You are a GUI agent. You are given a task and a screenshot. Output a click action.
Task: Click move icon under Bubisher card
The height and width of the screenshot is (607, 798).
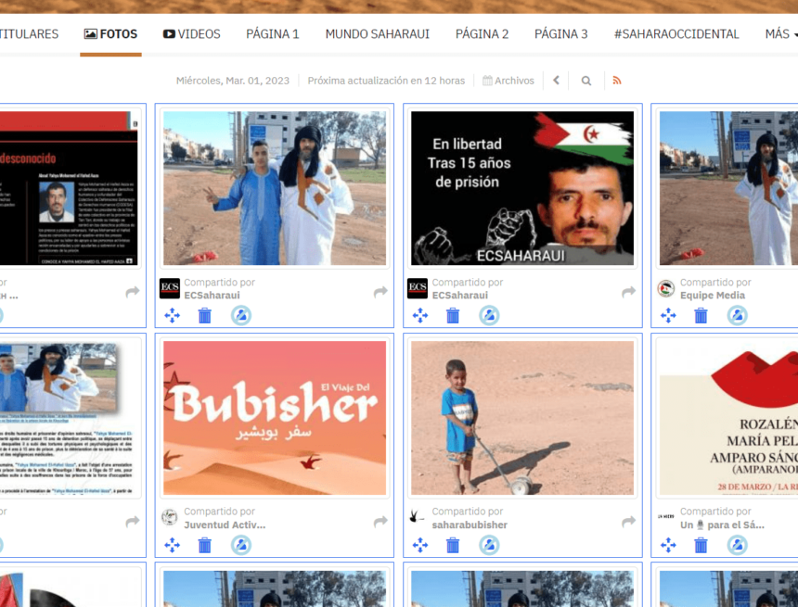click(172, 545)
